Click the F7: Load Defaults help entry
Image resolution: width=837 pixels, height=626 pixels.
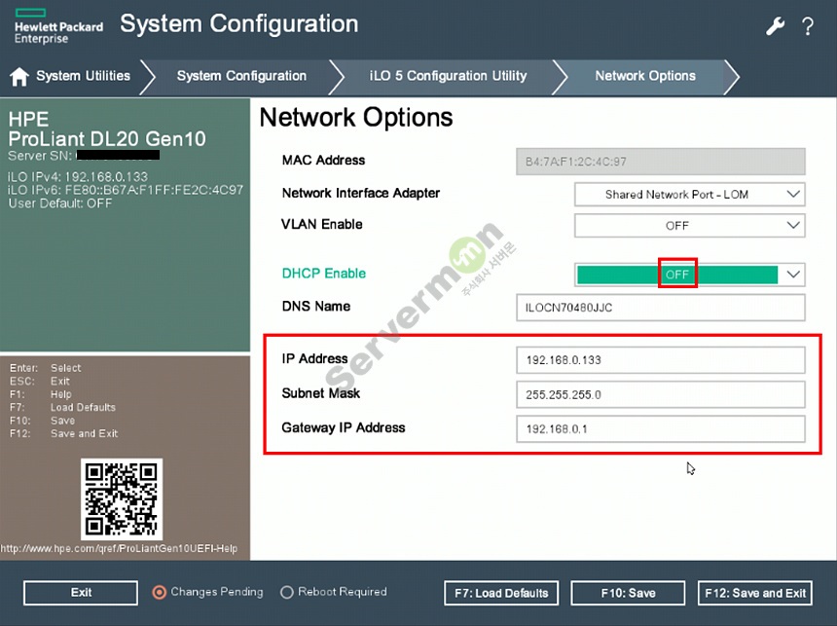[62, 407]
